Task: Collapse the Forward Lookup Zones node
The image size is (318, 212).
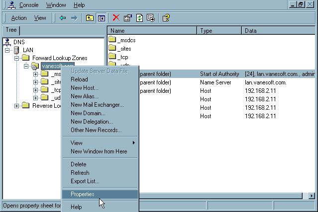Action: (x=16, y=58)
